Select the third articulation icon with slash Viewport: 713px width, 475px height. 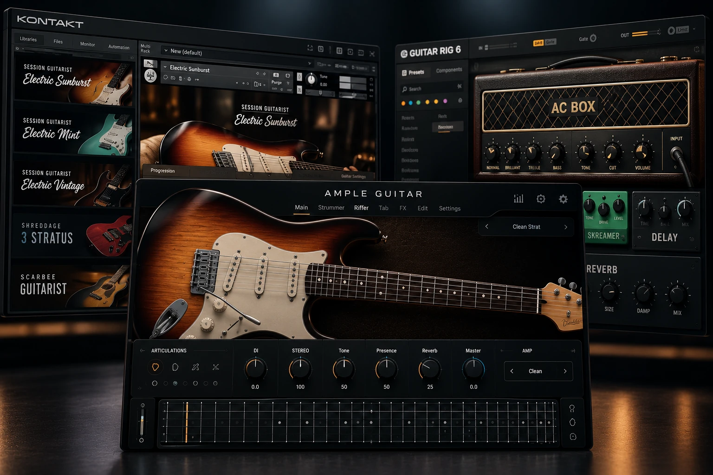(x=195, y=367)
